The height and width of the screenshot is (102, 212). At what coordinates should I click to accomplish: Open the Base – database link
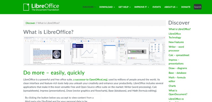177,73
